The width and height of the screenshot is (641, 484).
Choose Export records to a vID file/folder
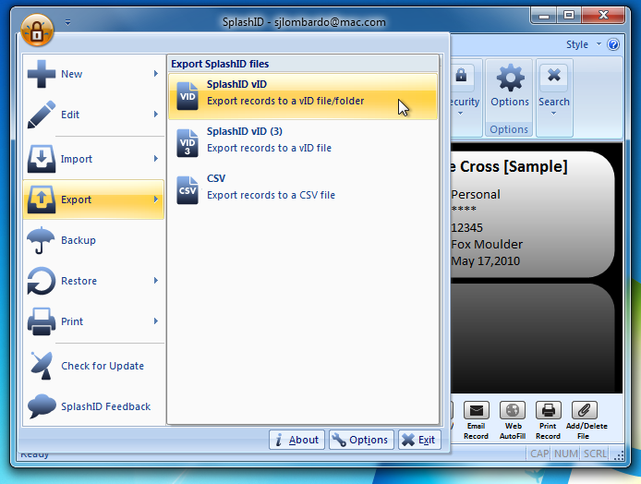(303, 96)
